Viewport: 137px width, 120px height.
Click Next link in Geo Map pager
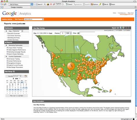pos(51,33)
